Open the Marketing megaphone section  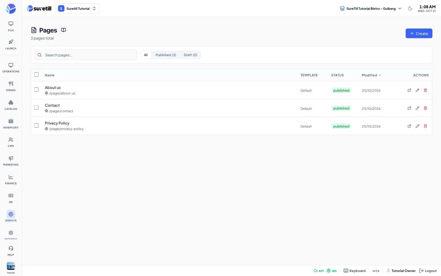11,161
